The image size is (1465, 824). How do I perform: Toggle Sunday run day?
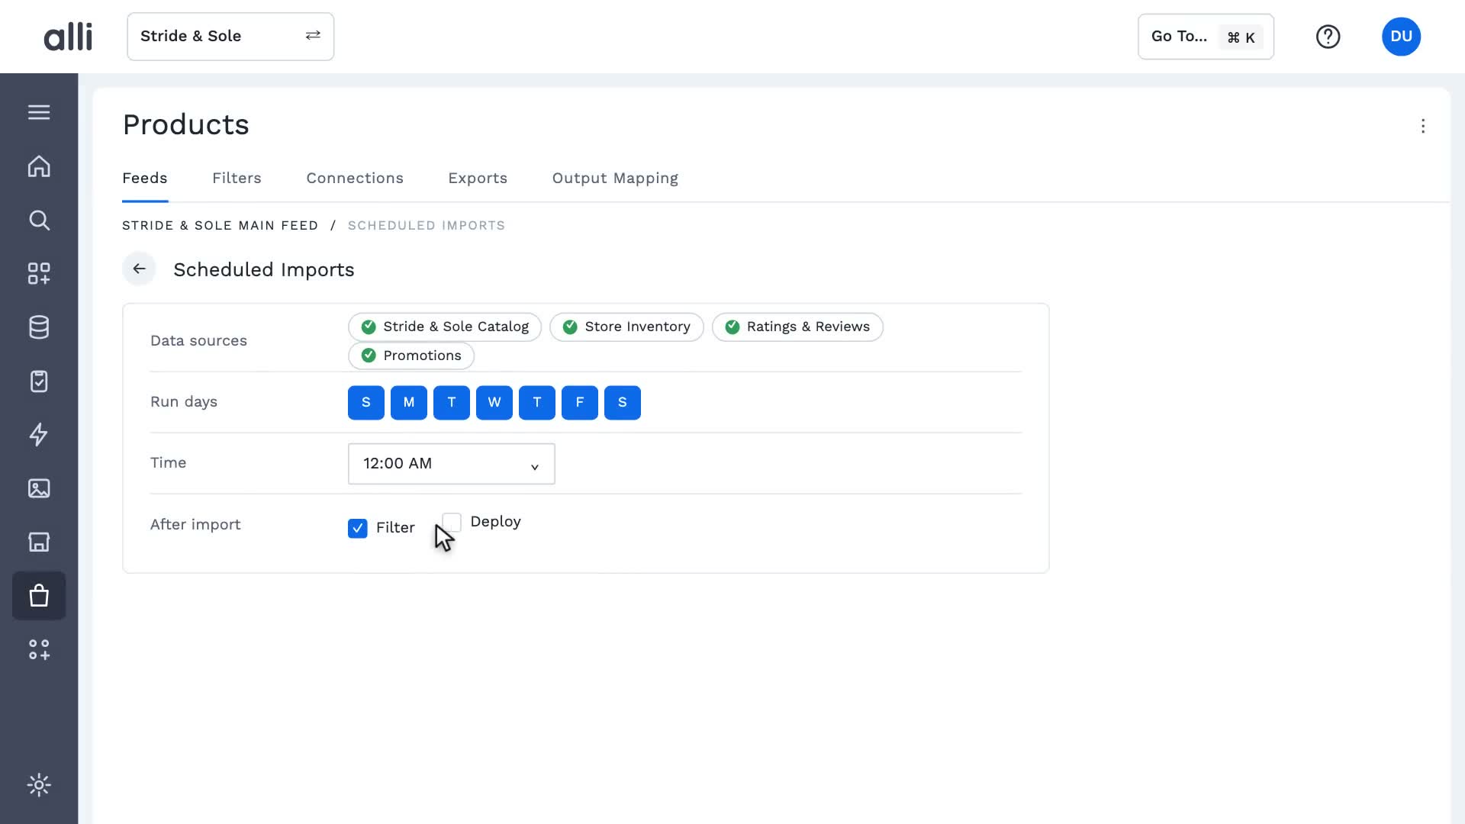(x=366, y=403)
